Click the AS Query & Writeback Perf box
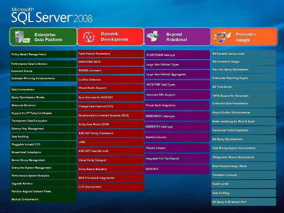The height and width of the screenshot is (213, 284). click(243, 202)
